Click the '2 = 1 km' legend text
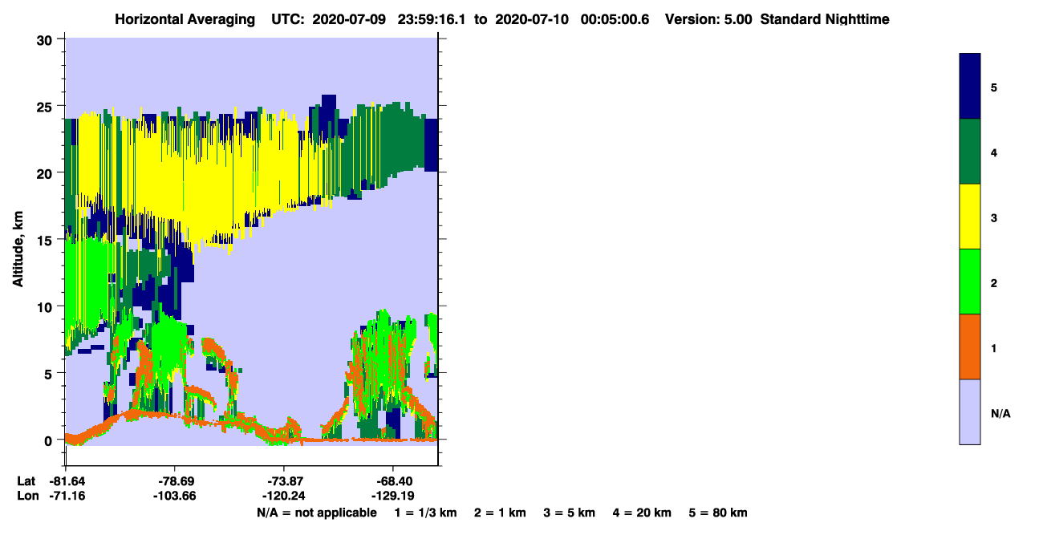The width and height of the screenshot is (1043, 535). [x=500, y=513]
